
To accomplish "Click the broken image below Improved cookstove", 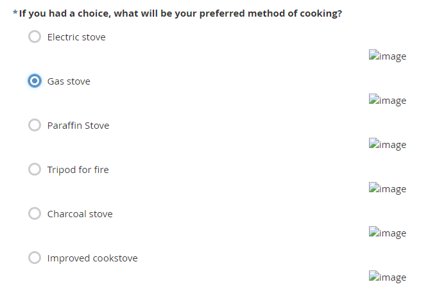I will [x=388, y=277].
